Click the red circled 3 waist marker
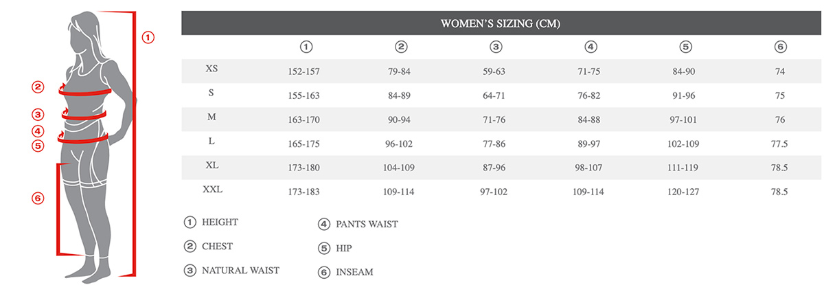This screenshot has height=296, width=824. coord(38,115)
